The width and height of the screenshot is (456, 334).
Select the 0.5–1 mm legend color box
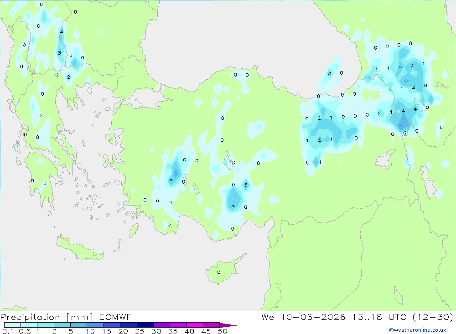click(x=29, y=325)
